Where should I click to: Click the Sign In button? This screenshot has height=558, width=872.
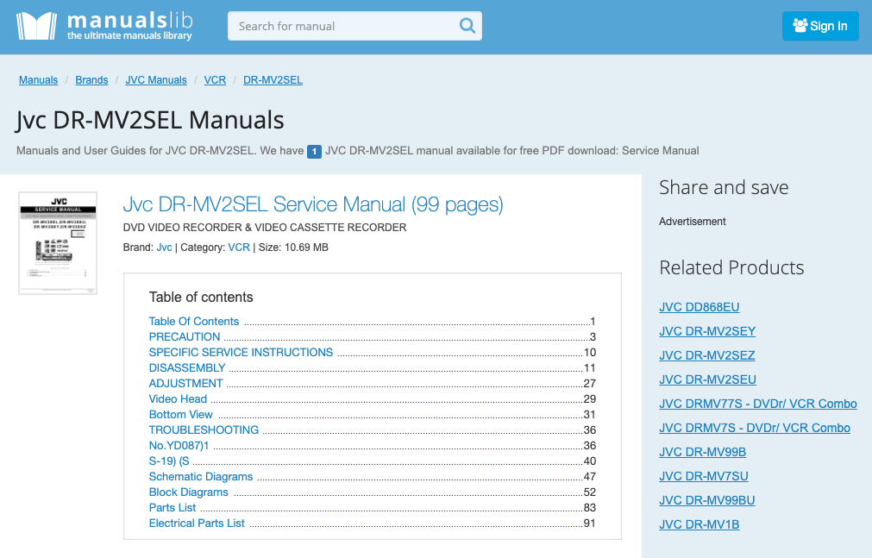820,26
